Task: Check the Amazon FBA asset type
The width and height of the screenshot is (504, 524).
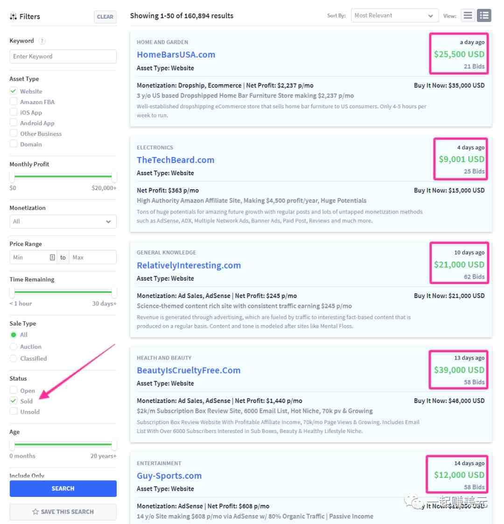Action: (x=14, y=102)
